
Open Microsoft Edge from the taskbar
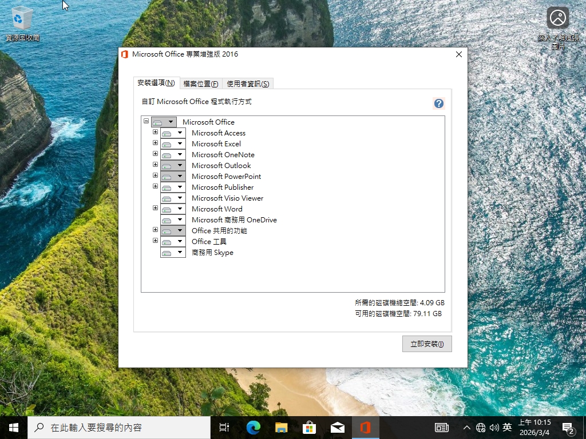click(x=254, y=427)
